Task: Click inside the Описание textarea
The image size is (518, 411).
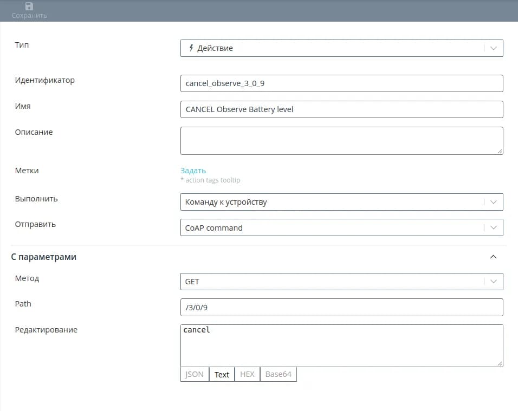Action: coord(341,141)
